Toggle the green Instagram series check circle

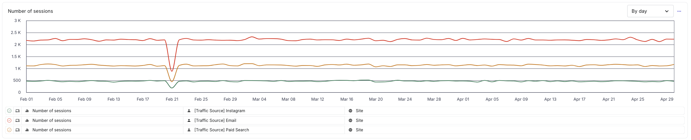(x=9, y=111)
